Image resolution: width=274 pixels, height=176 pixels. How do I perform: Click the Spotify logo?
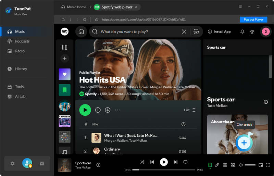64,32
